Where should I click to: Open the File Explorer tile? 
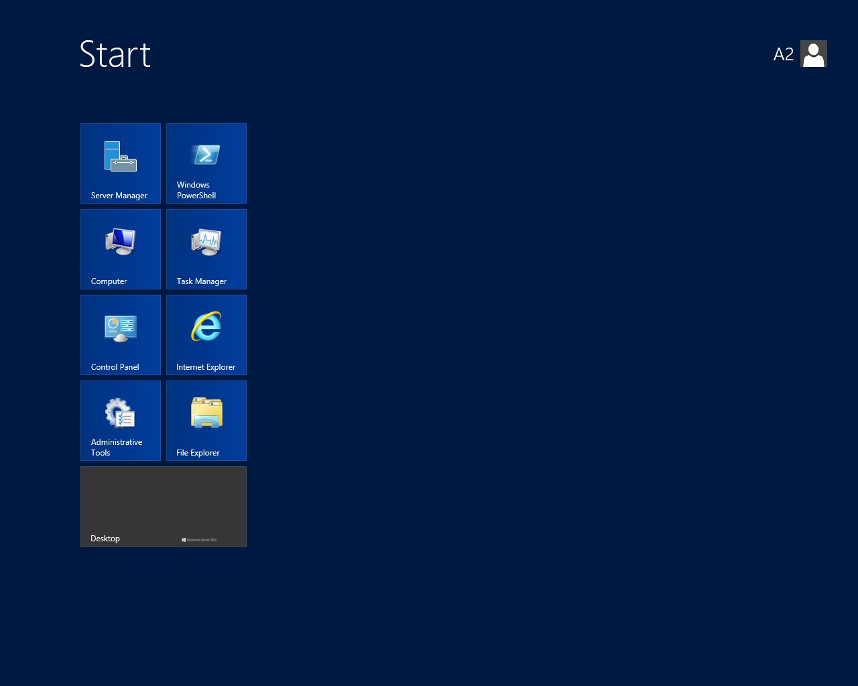pos(206,421)
